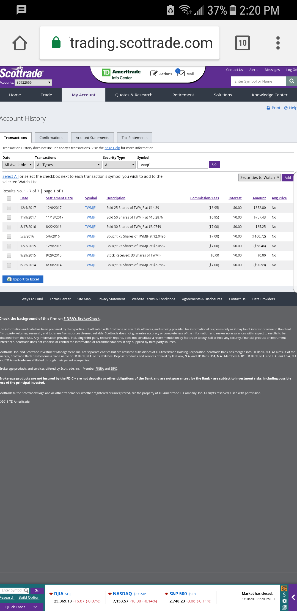Click the Add to watch list button
Viewport: 297px width, 611px height.
[x=288, y=178]
